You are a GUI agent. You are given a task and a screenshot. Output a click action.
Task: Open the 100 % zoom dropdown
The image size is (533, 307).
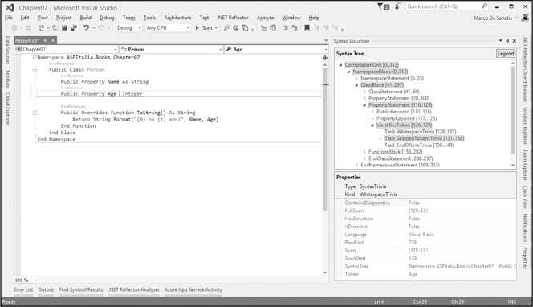pyautogui.click(x=26, y=280)
